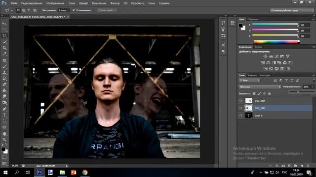Click the foreground color swatch in Color panel
Screen dimensions: 316x177
point(240,26)
